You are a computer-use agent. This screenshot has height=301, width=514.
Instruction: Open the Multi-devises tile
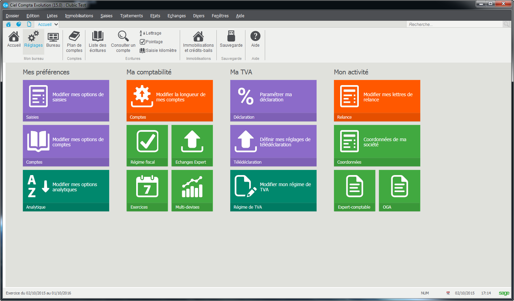coord(192,191)
